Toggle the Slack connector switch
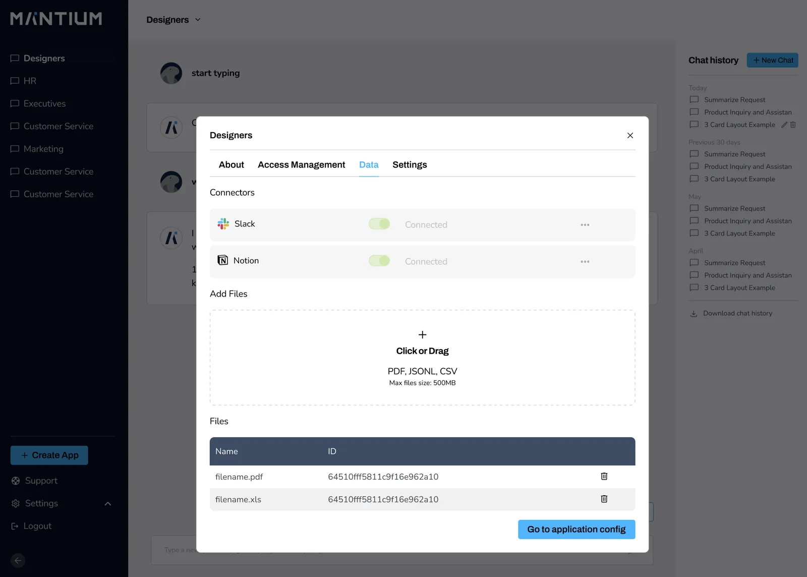The width and height of the screenshot is (807, 577). tap(379, 224)
